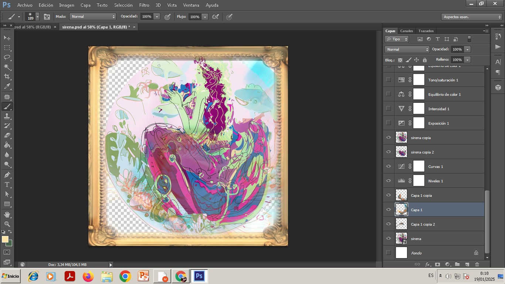This screenshot has height=284, width=505.
Task: Select the Dodge tool
Action: (7, 164)
